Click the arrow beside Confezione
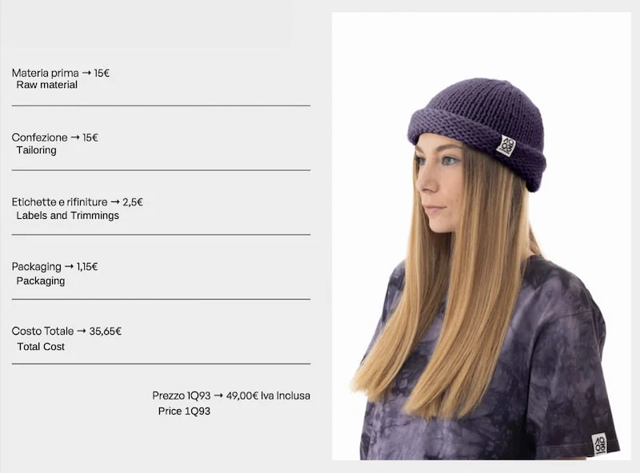This screenshot has width=640, height=473. click(x=75, y=137)
